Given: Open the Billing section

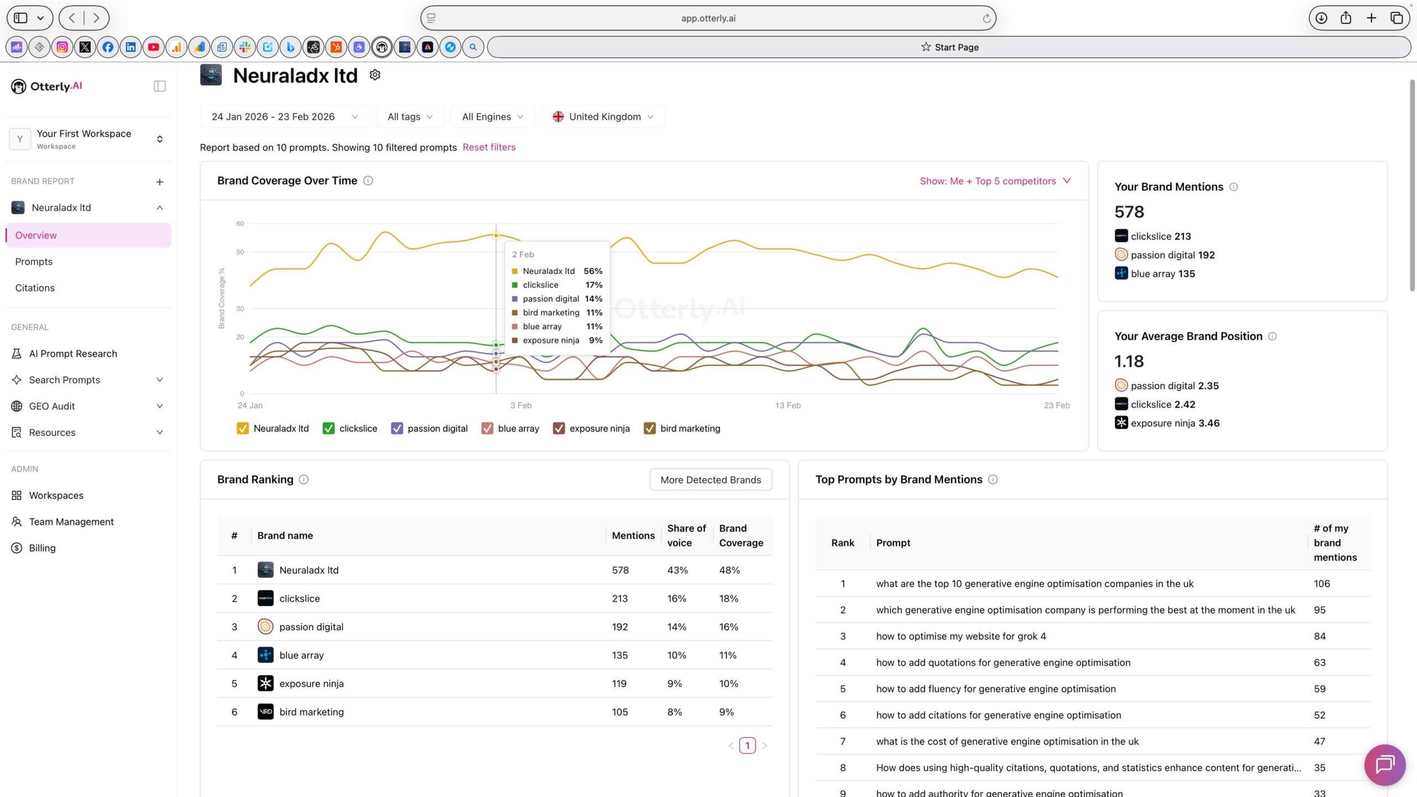Looking at the screenshot, I should coord(43,547).
